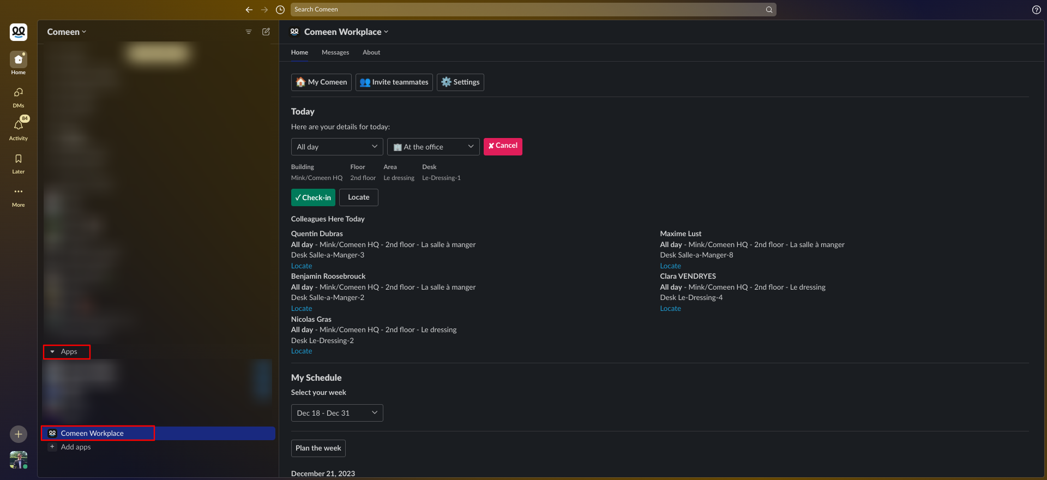Click the 'Colleagues Here Today' heading
Viewport: 1047px width, 480px height.
(x=328, y=219)
